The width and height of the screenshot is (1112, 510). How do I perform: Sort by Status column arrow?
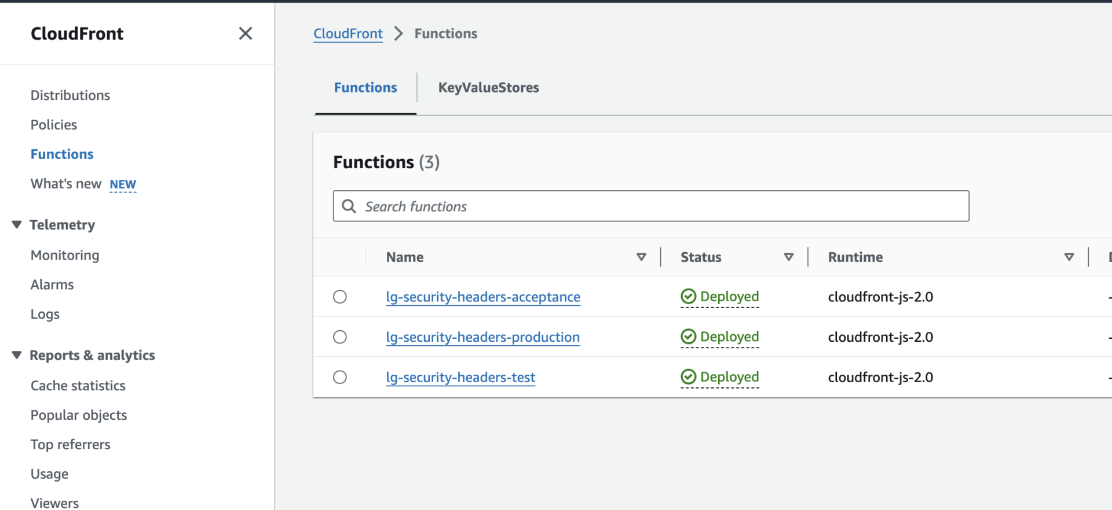pos(788,257)
